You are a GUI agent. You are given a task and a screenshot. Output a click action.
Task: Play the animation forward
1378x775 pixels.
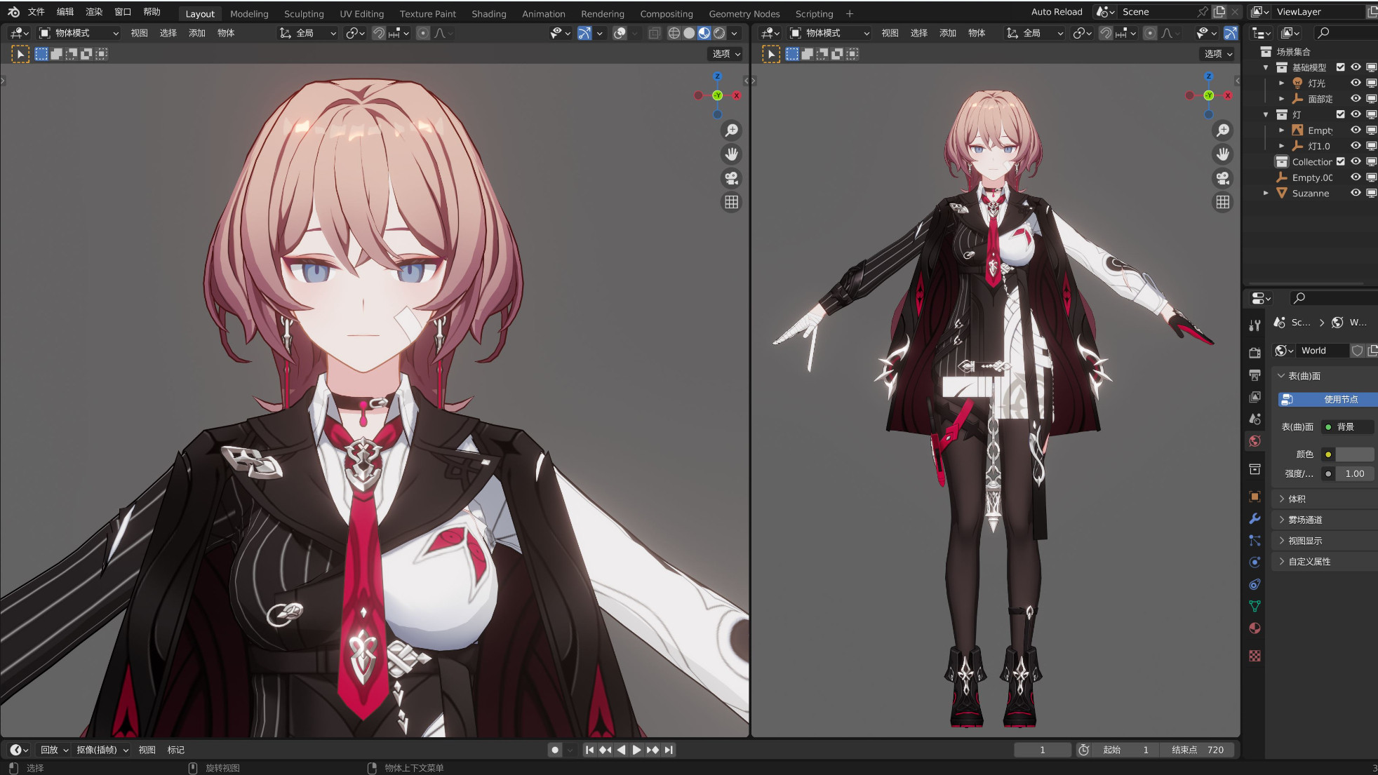click(636, 750)
